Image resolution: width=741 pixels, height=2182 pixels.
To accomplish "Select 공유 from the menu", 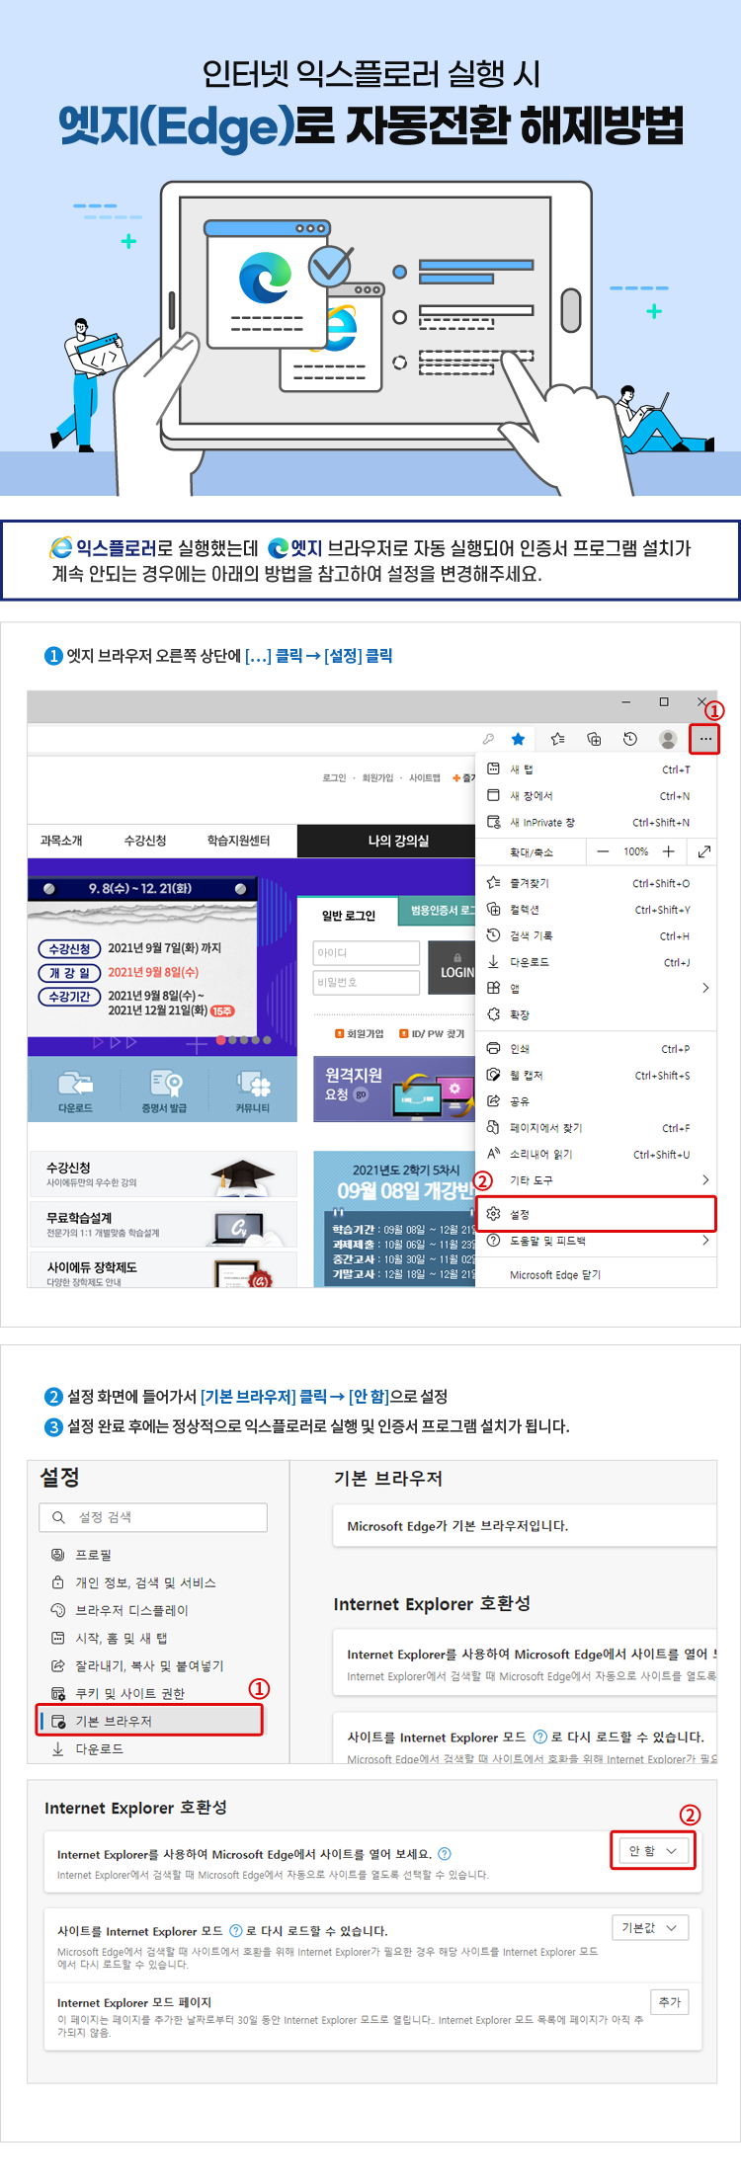I will pyautogui.click(x=596, y=1101).
